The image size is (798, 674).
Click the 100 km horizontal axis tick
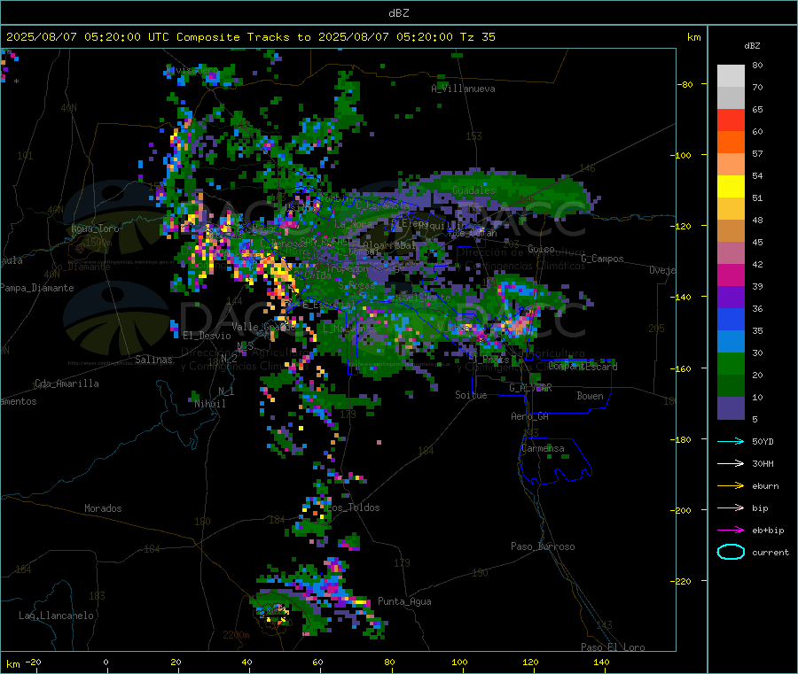tap(459, 662)
